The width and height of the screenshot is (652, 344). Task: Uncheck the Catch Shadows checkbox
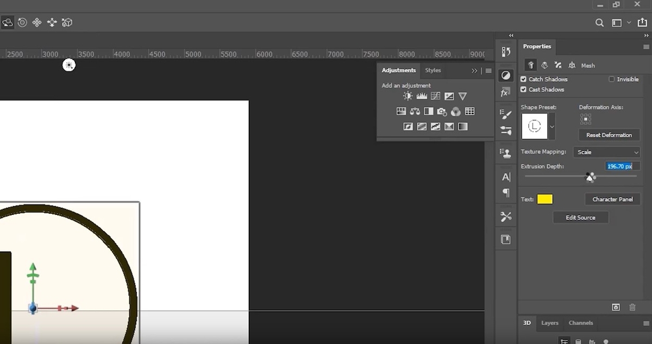pyautogui.click(x=524, y=79)
